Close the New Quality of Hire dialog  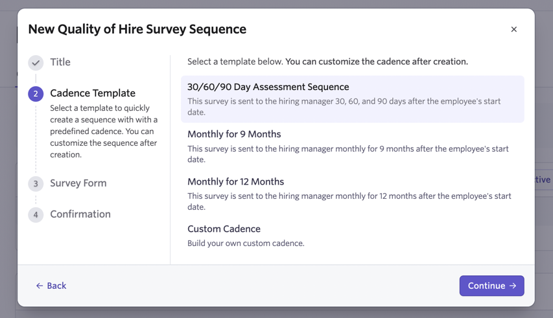pos(513,29)
